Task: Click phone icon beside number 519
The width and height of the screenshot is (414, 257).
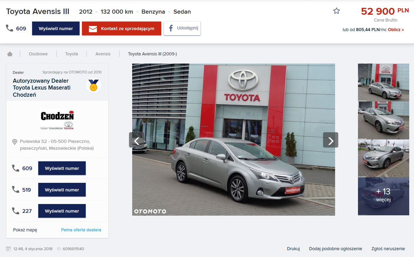Action: pyautogui.click(x=16, y=189)
